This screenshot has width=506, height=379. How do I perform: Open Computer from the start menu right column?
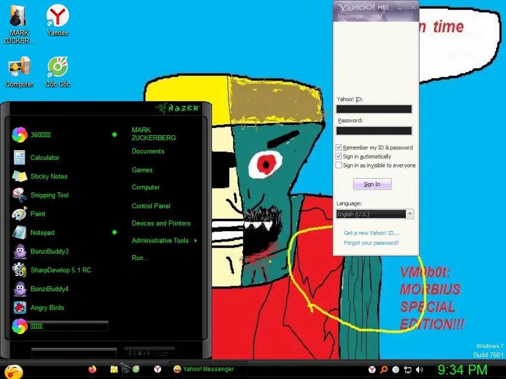click(146, 187)
